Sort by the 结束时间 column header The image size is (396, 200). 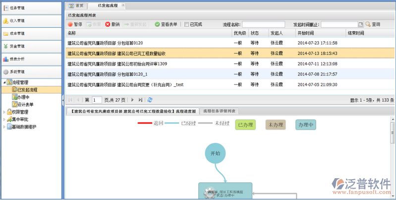pos(370,33)
